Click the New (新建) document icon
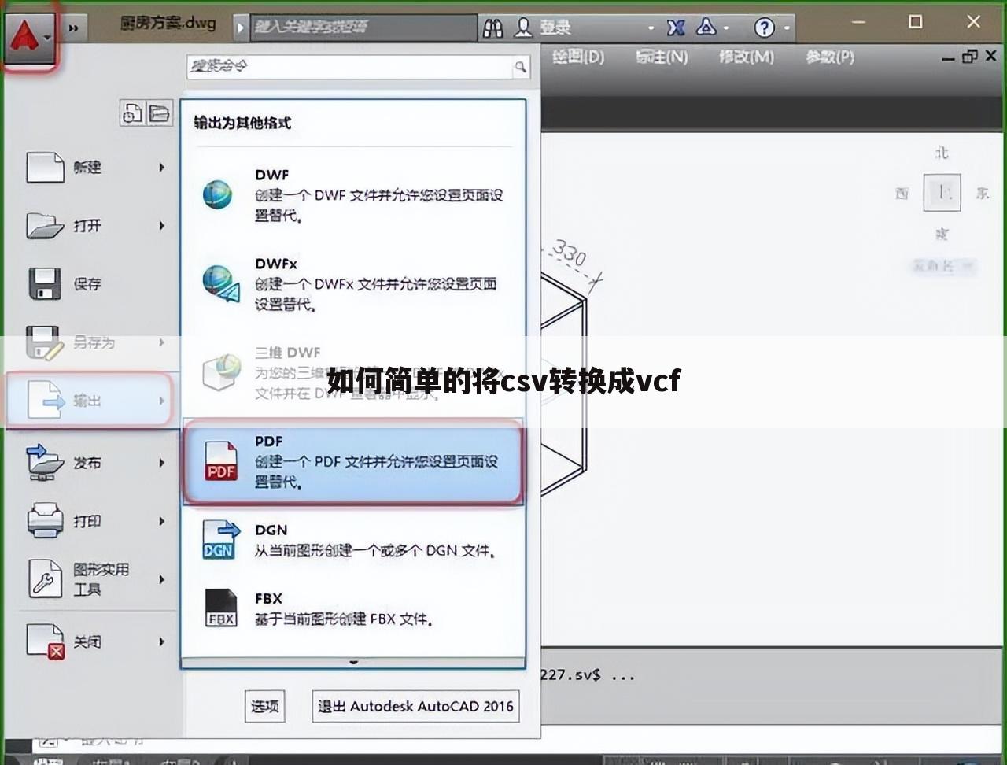1007x765 pixels. pyautogui.click(x=45, y=168)
